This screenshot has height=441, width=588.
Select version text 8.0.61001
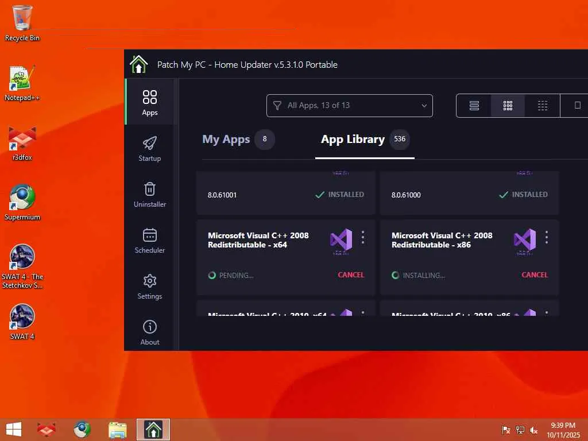coord(222,195)
